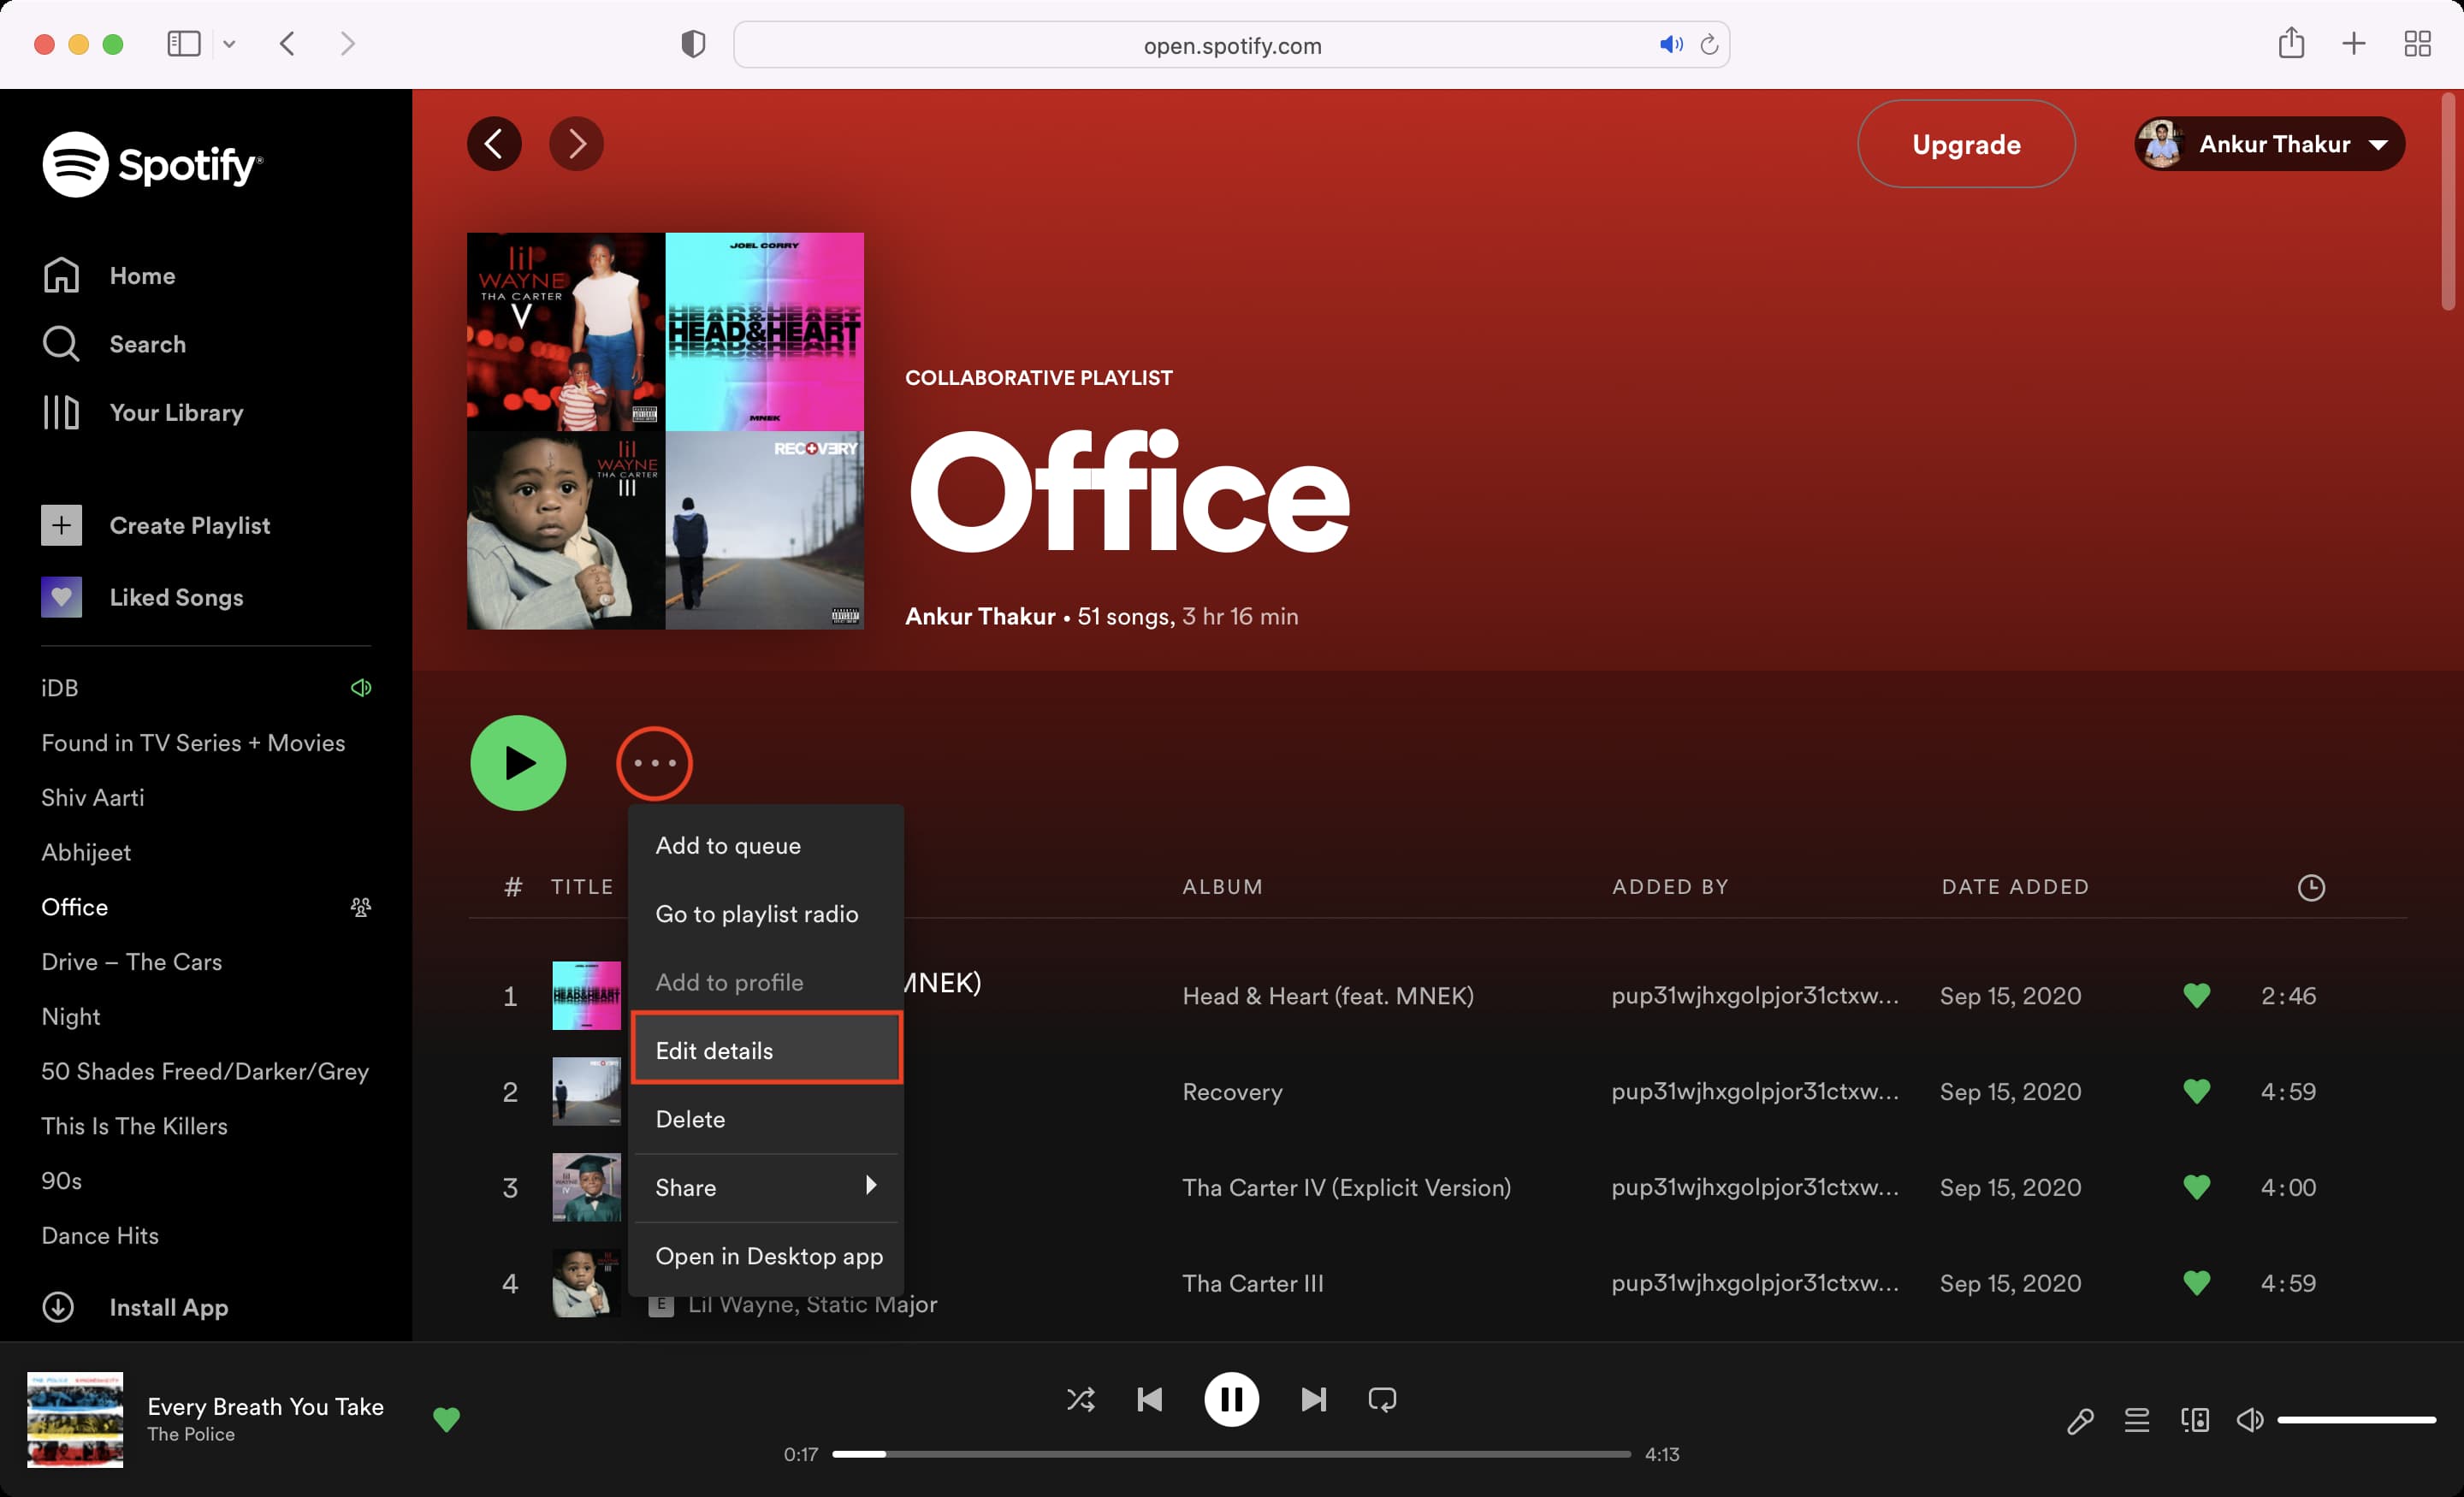Select Add to profile
The image size is (2464, 1497).
[x=767, y=982]
